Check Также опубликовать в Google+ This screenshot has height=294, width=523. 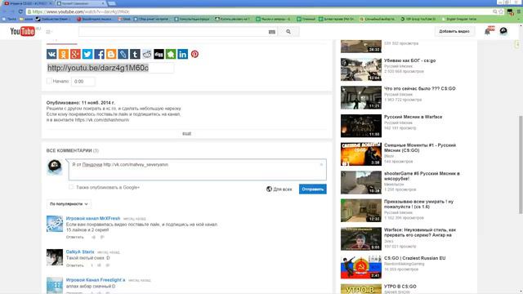[x=71, y=187]
